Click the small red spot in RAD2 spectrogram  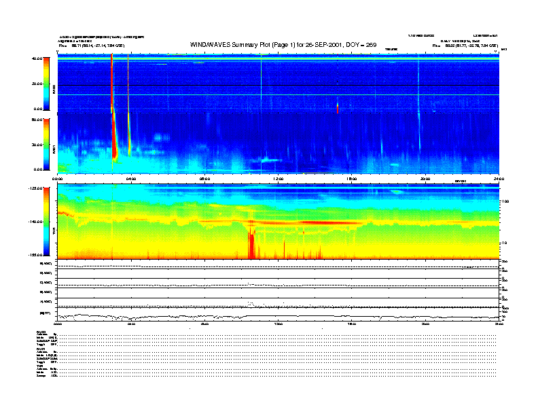click(x=337, y=107)
